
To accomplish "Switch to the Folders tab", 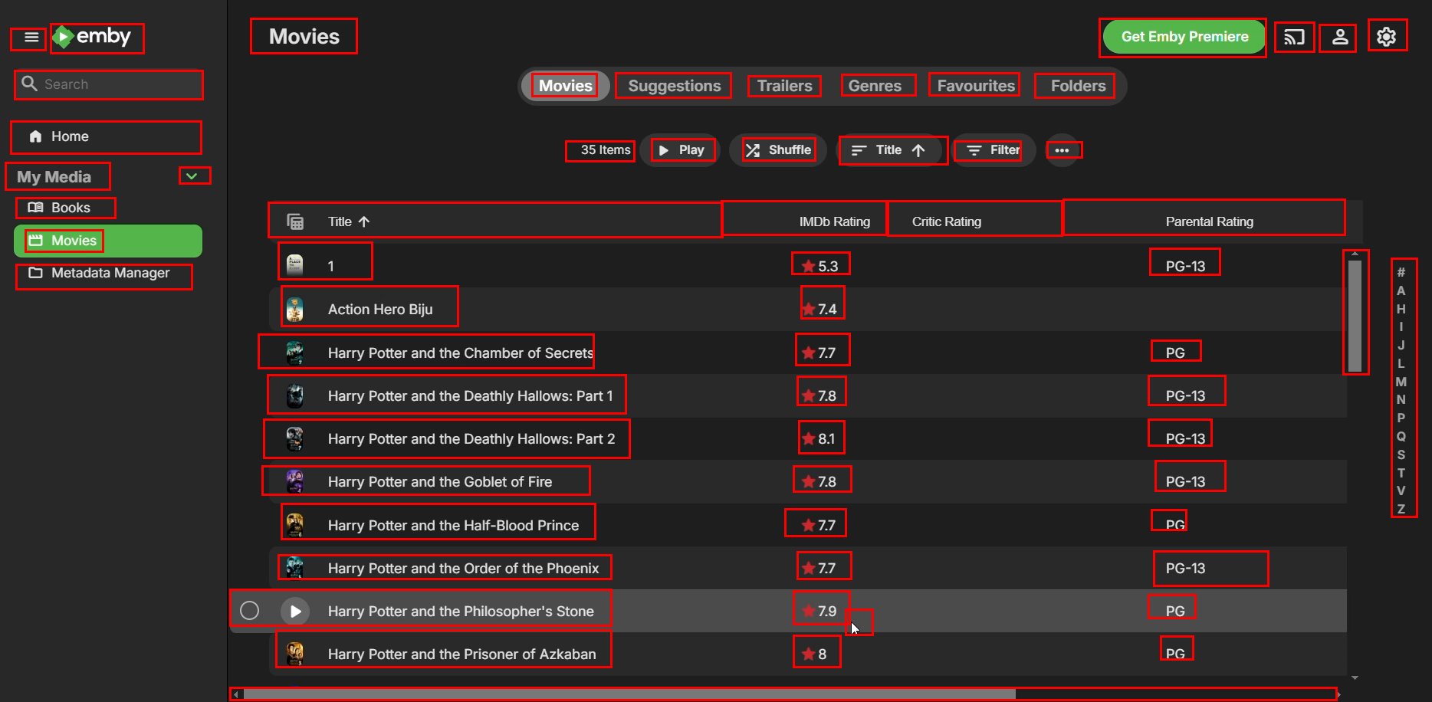I will click(1079, 86).
